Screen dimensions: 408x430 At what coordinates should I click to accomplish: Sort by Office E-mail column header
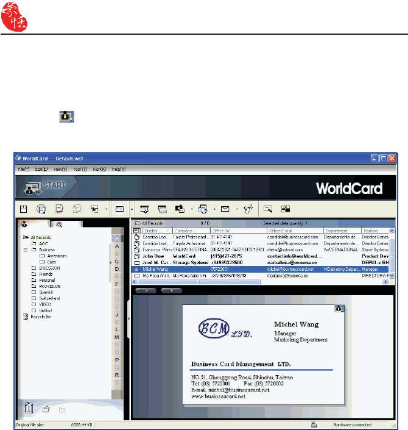coord(295,231)
